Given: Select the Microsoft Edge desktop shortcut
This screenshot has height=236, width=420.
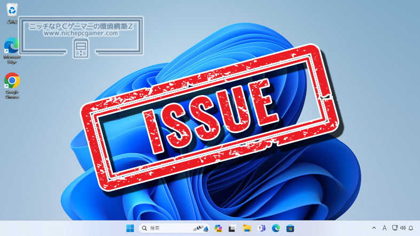Looking at the screenshot, I should 12,51.
